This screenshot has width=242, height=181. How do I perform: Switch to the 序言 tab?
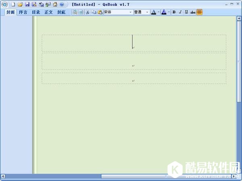[23, 12]
